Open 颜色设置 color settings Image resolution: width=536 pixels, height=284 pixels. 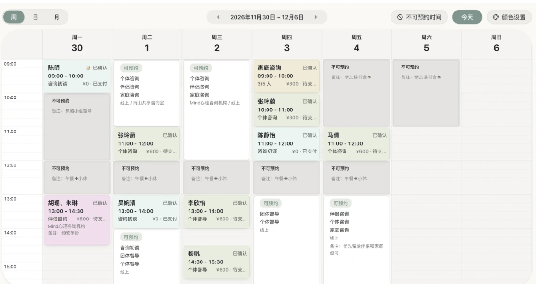click(509, 17)
